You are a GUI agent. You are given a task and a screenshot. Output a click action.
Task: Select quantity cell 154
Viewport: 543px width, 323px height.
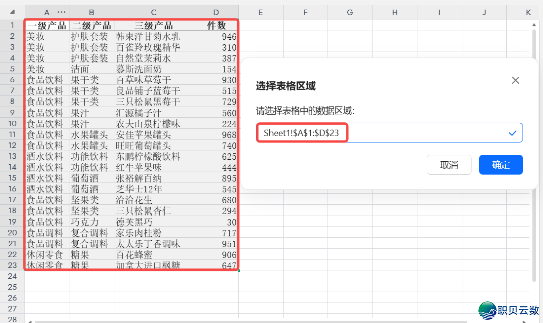(x=216, y=69)
